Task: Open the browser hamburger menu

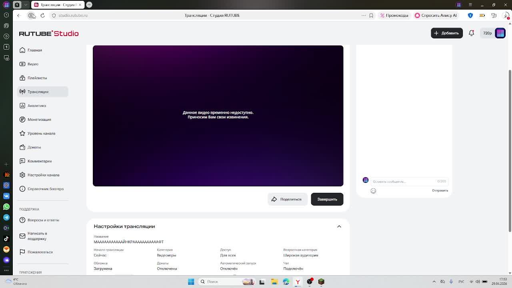Action: [470, 5]
